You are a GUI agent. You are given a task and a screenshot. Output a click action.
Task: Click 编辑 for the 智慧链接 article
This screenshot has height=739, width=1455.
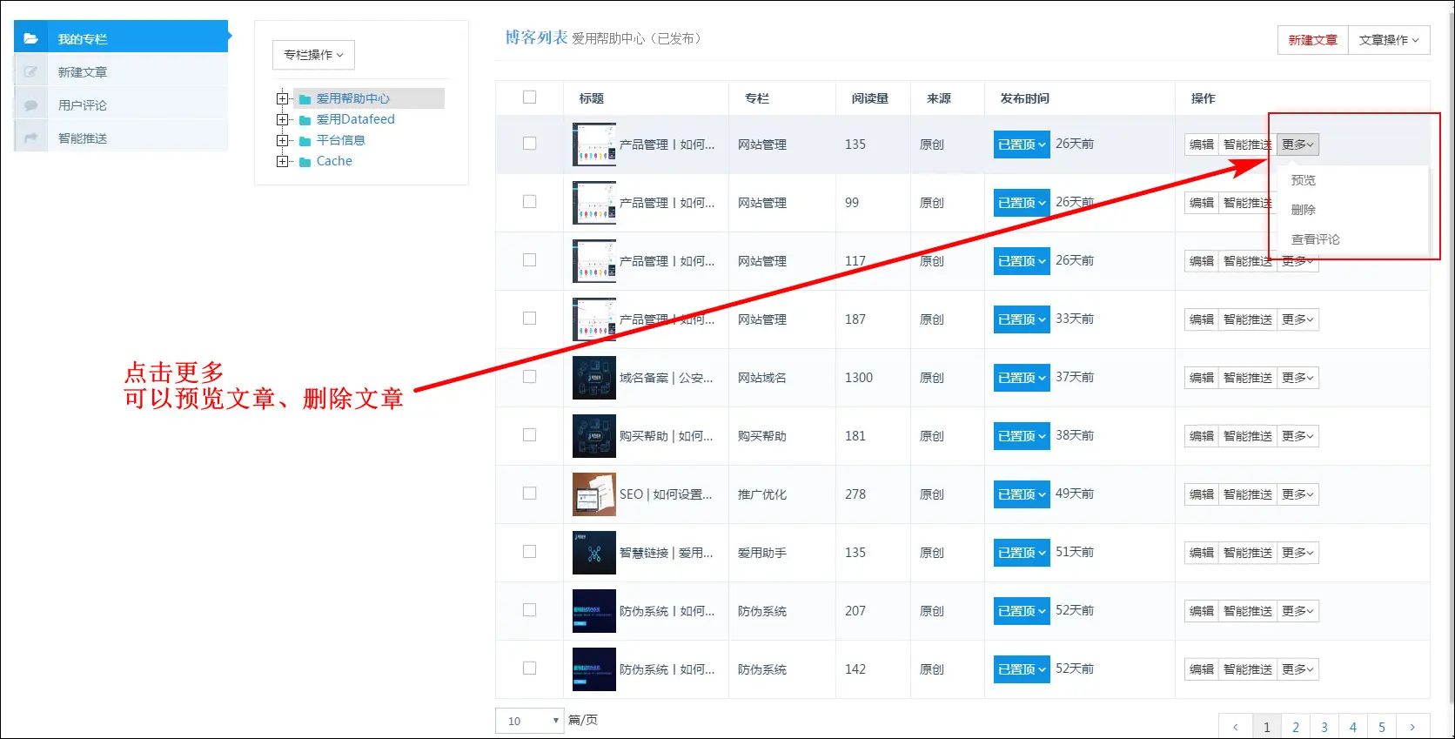(x=1201, y=553)
